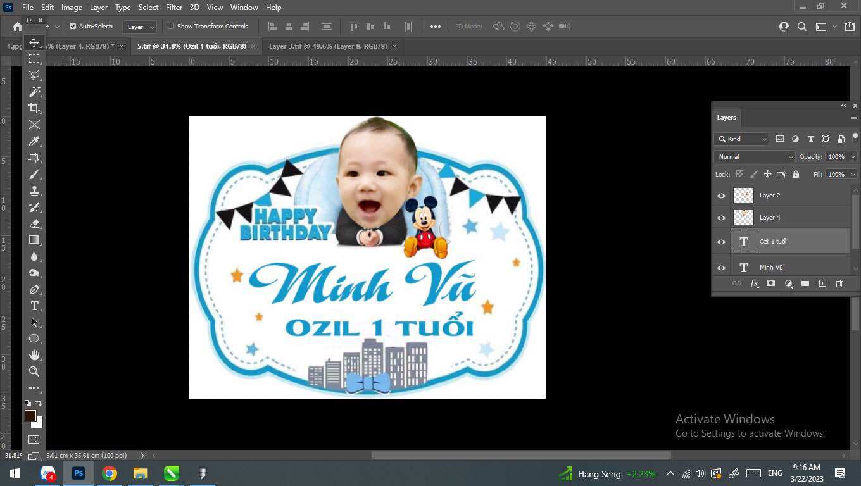Toggle Lock position
Screen dimensions: 861x486
[x=767, y=174]
